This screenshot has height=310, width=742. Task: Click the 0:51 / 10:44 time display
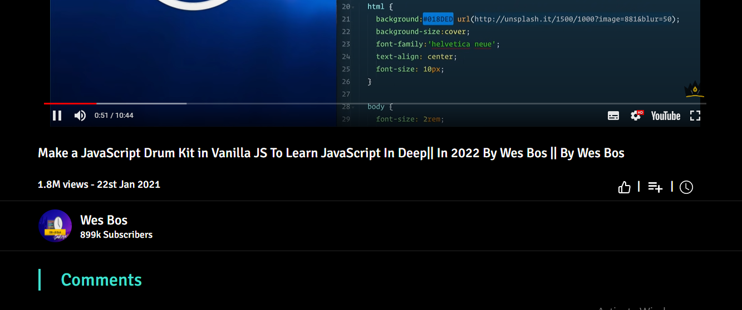(114, 116)
